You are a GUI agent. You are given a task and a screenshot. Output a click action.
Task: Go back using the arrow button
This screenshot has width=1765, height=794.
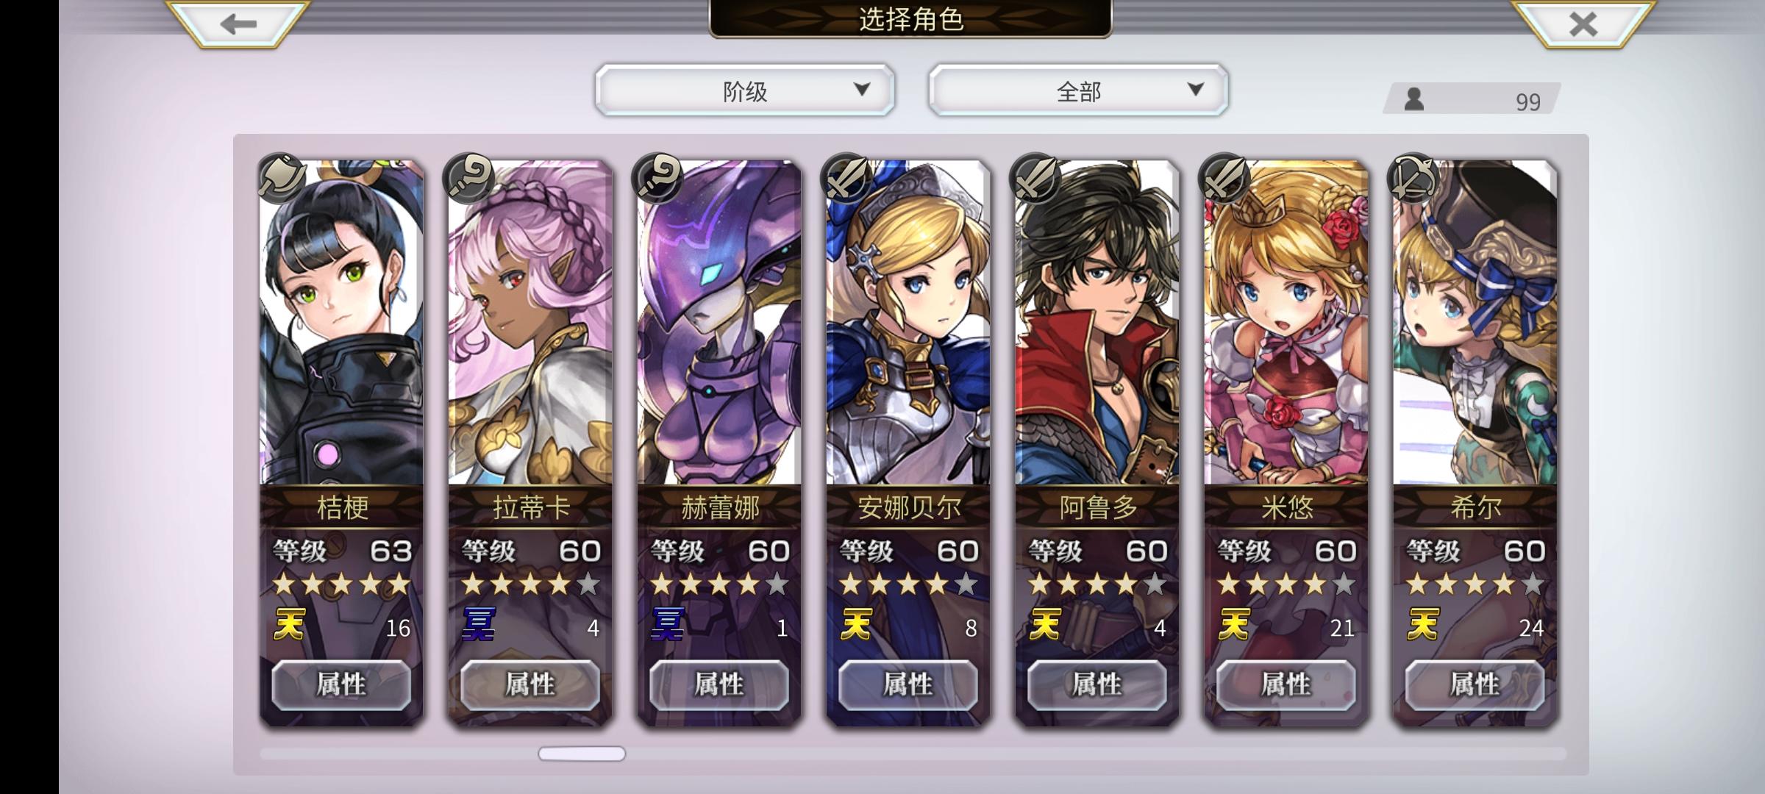tap(238, 23)
